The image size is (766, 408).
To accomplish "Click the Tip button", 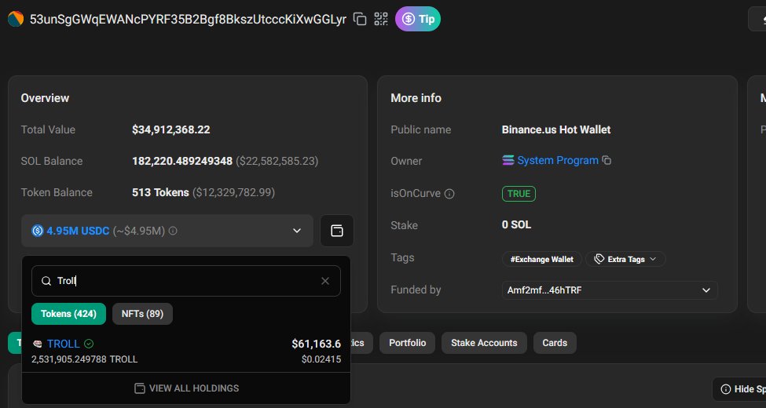I will (x=418, y=19).
